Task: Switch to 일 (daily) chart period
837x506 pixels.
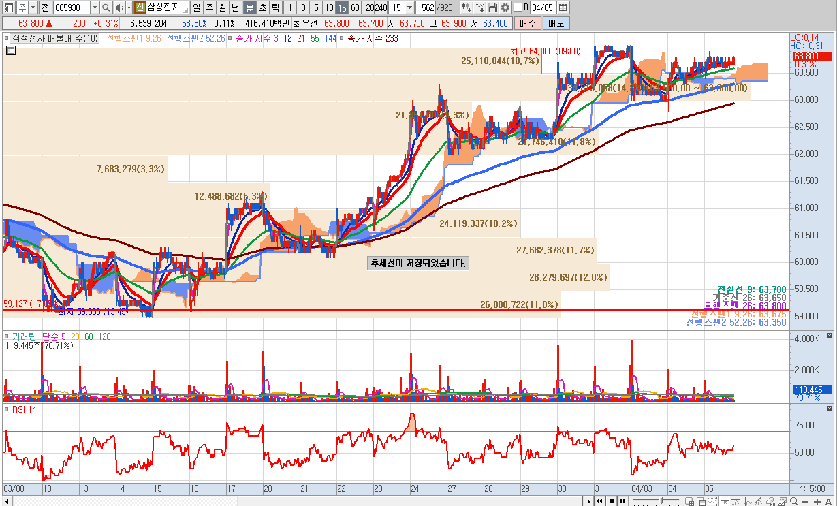Action: (x=197, y=7)
